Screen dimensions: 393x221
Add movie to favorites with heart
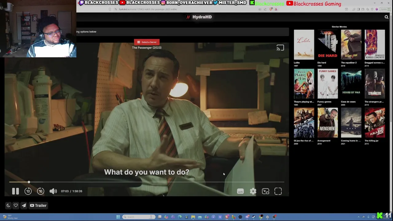click(16, 206)
